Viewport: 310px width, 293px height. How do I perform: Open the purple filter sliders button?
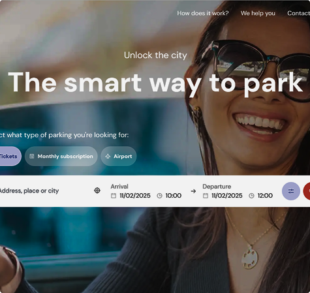click(291, 191)
